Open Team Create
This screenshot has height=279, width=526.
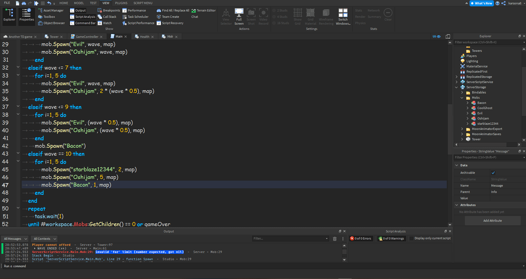(168, 17)
